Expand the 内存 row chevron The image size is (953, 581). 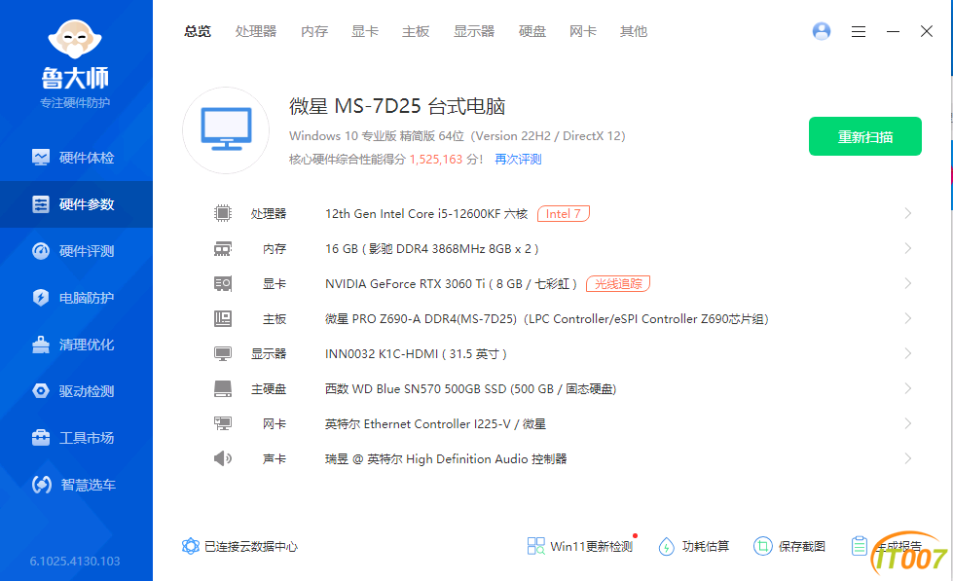click(x=908, y=248)
